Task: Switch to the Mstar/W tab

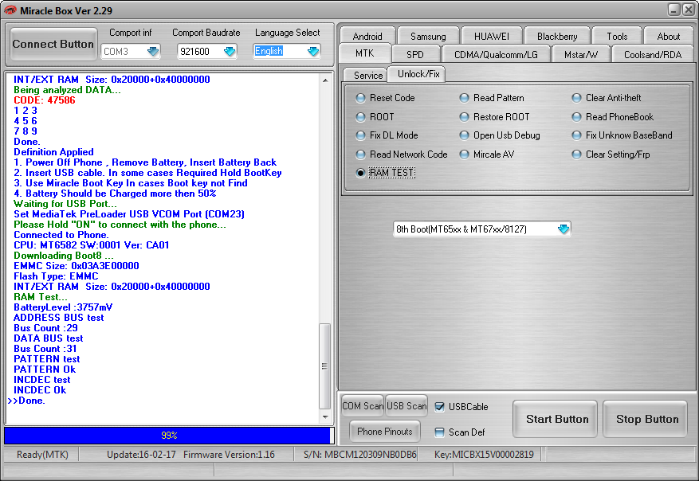Action: pos(581,54)
